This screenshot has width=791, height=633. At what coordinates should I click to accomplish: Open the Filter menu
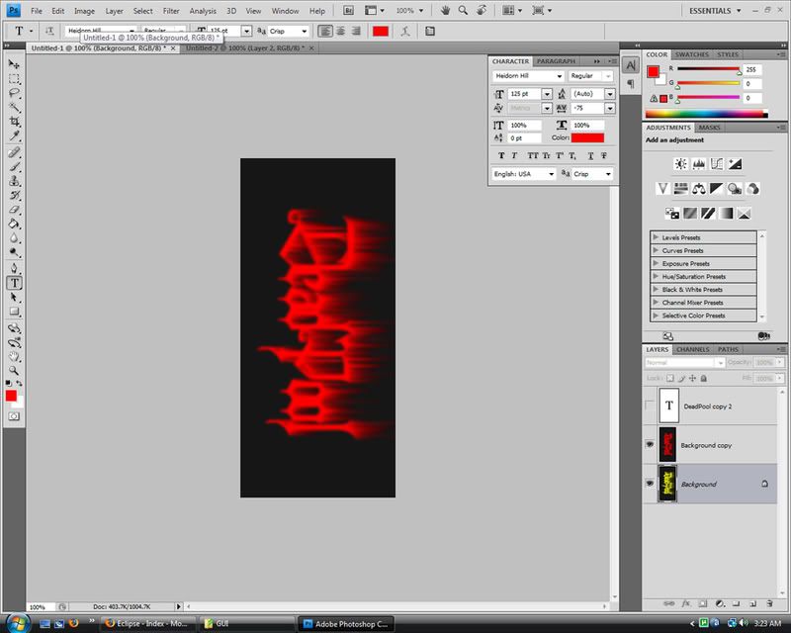tap(171, 11)
